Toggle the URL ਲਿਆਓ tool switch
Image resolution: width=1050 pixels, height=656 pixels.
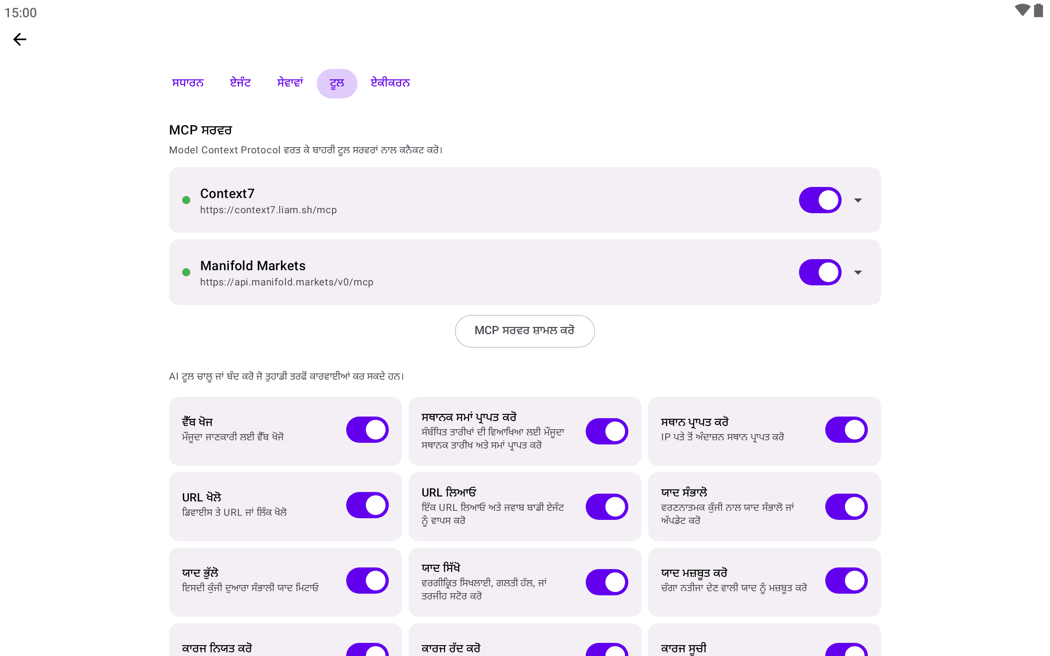(607, 507)
